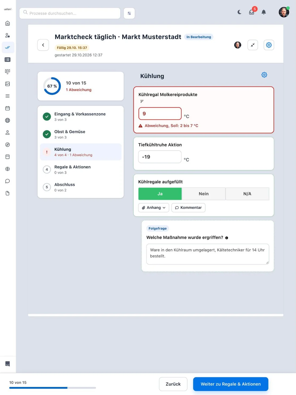This screenshot has width=296, height=395.
Task: Open the notification bell
Action: (264, 12)
